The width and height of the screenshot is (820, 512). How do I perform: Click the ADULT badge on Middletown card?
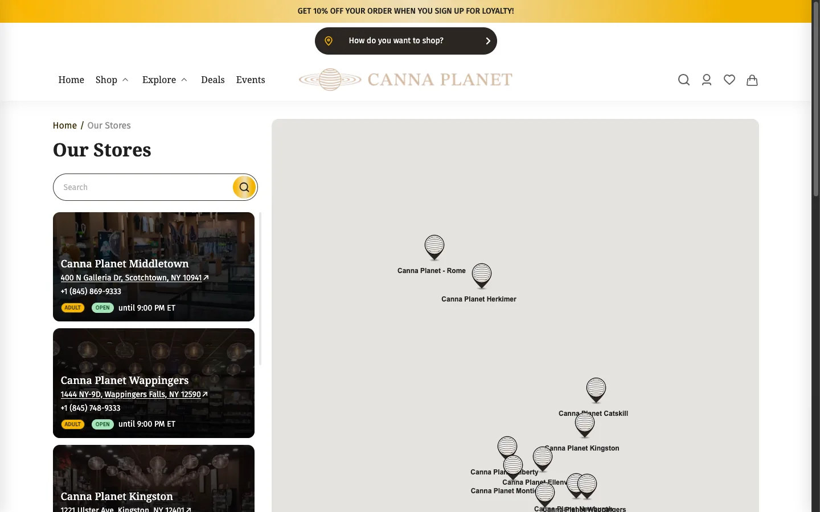(x=73, y=308)
